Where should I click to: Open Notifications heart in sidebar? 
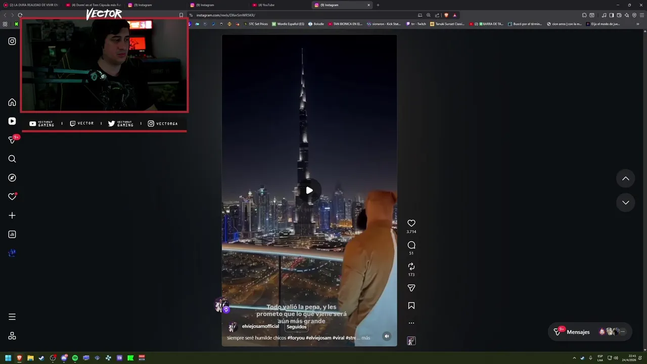click(x=12, y=197)
